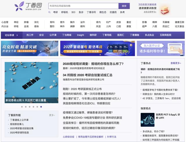Select the third carousel dot
The height and width of the screenshot is (142, 186).
[30, 107]
